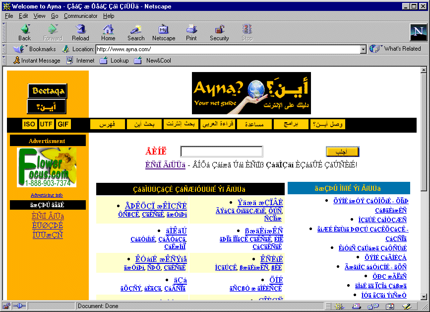Follow the Advertising info link
Image resolution: width=430 pixels, height=312 pixels.
(x=47, y=195)
